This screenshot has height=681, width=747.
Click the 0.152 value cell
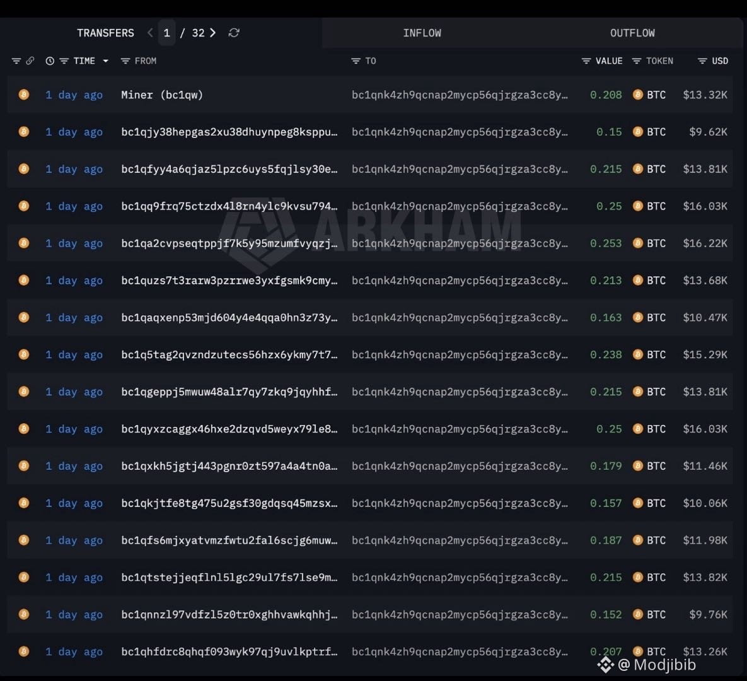tap(606, 615)
